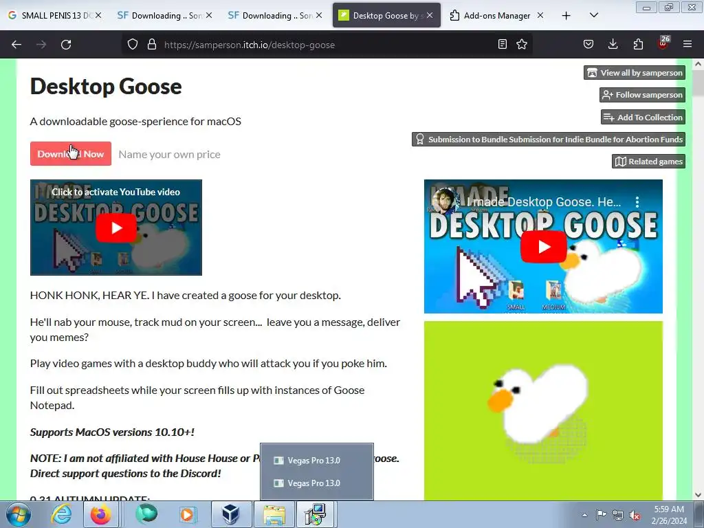
Task: View site security padlock info
Action: click(152, 45)
